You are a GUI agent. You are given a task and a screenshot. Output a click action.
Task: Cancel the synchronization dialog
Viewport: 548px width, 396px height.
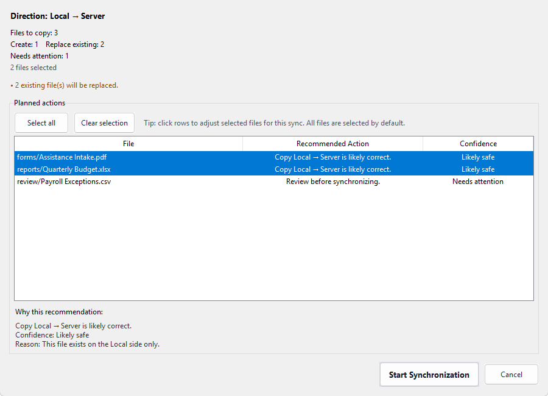tap(511, 375)
